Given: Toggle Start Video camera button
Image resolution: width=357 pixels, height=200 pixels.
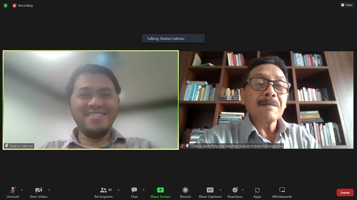Looking at the screenshot, I should coord(39,192).
